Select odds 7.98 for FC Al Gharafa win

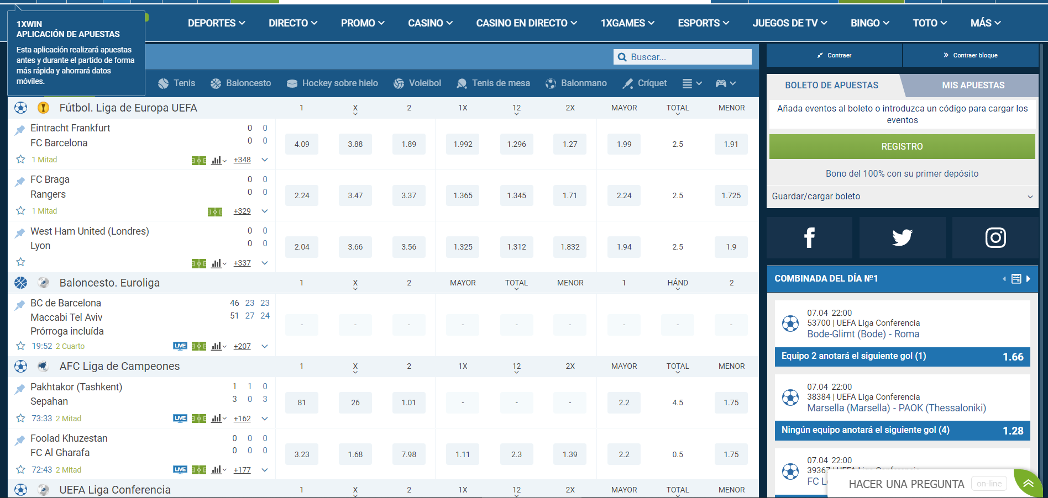coord(409,454)
